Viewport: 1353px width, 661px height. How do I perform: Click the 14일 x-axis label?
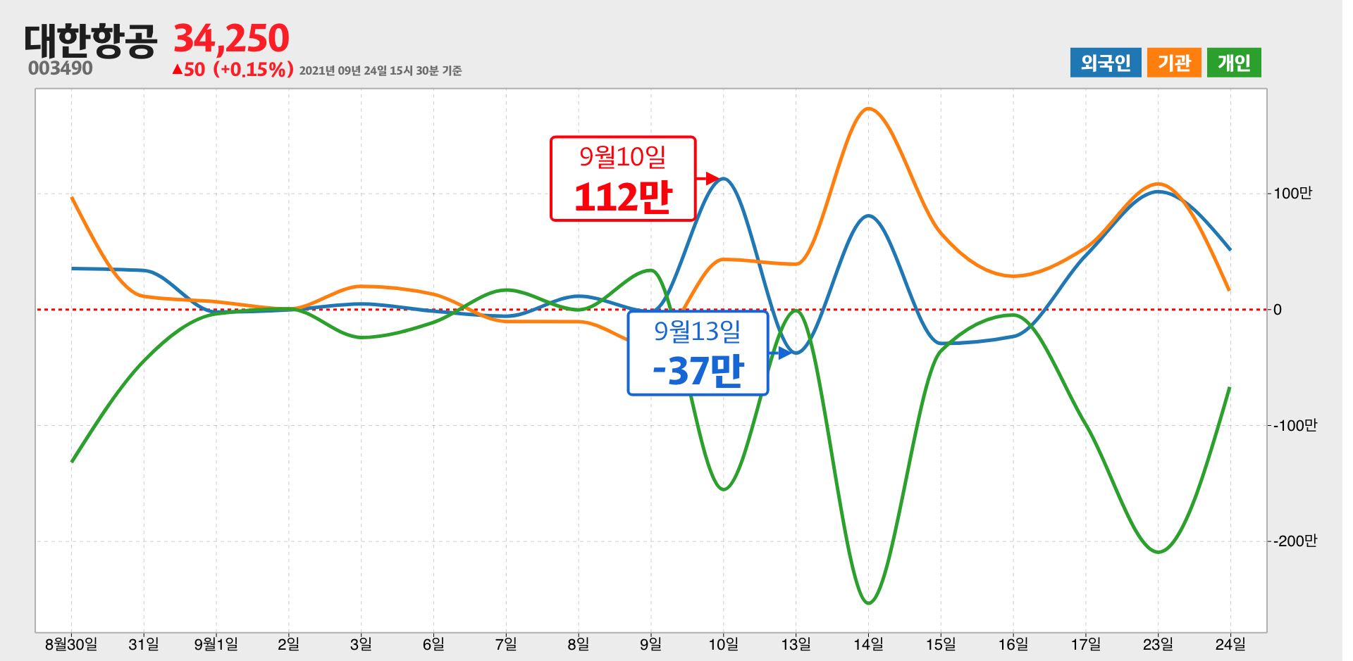868,644
